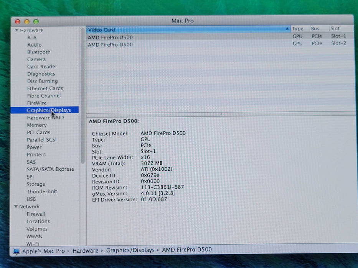
Task: Click the Revision ID value 0x0000
Action: (x=150, y=181)
